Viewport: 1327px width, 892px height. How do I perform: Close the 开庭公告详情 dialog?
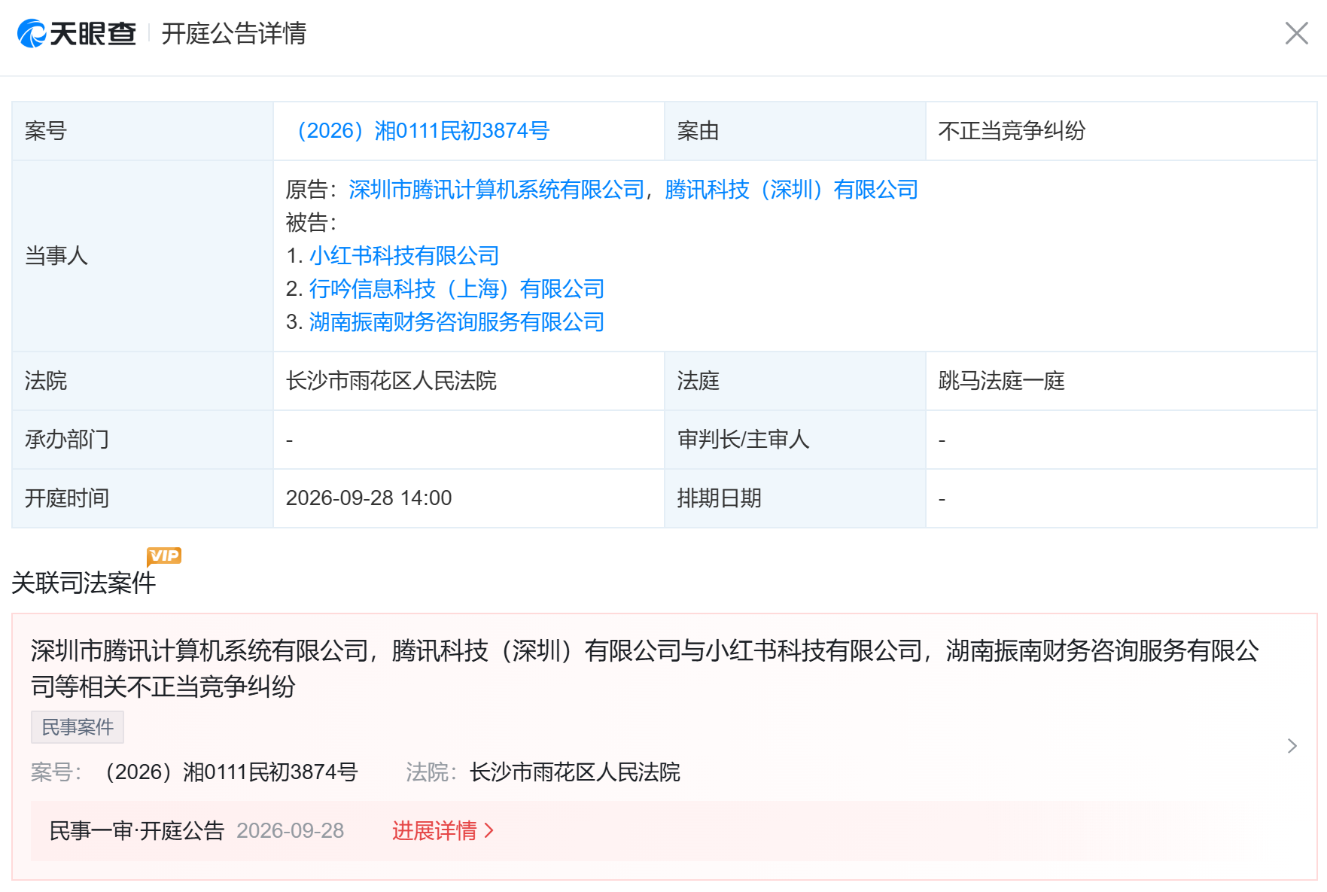1296,33
